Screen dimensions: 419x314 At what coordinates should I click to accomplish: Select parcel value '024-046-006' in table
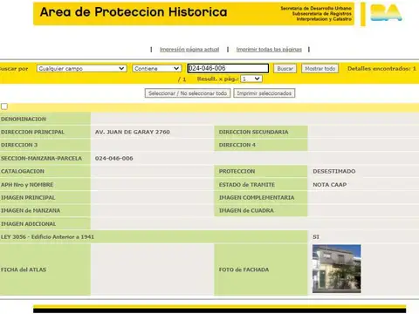click(x=114, y=159)
